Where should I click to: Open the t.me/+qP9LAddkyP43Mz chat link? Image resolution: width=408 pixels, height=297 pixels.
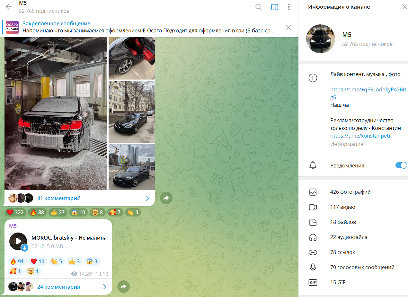[x=368, y=93]
